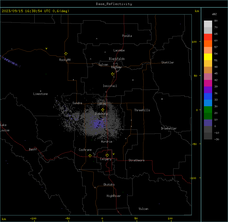
Task: Select the orange 57-60 dBZ legend swatch
Action: coord(208,44)
